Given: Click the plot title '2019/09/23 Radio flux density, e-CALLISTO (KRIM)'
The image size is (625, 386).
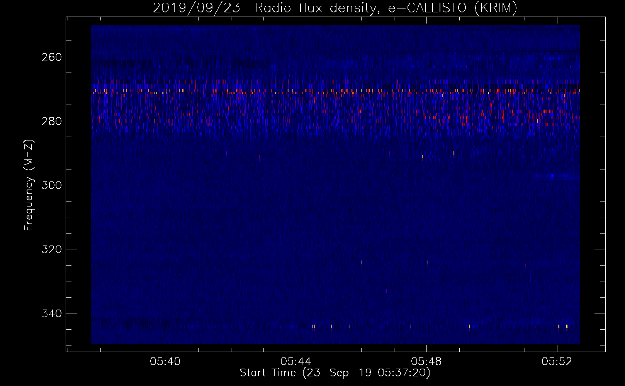Looking at the screenshot, I should coord(335,8).
